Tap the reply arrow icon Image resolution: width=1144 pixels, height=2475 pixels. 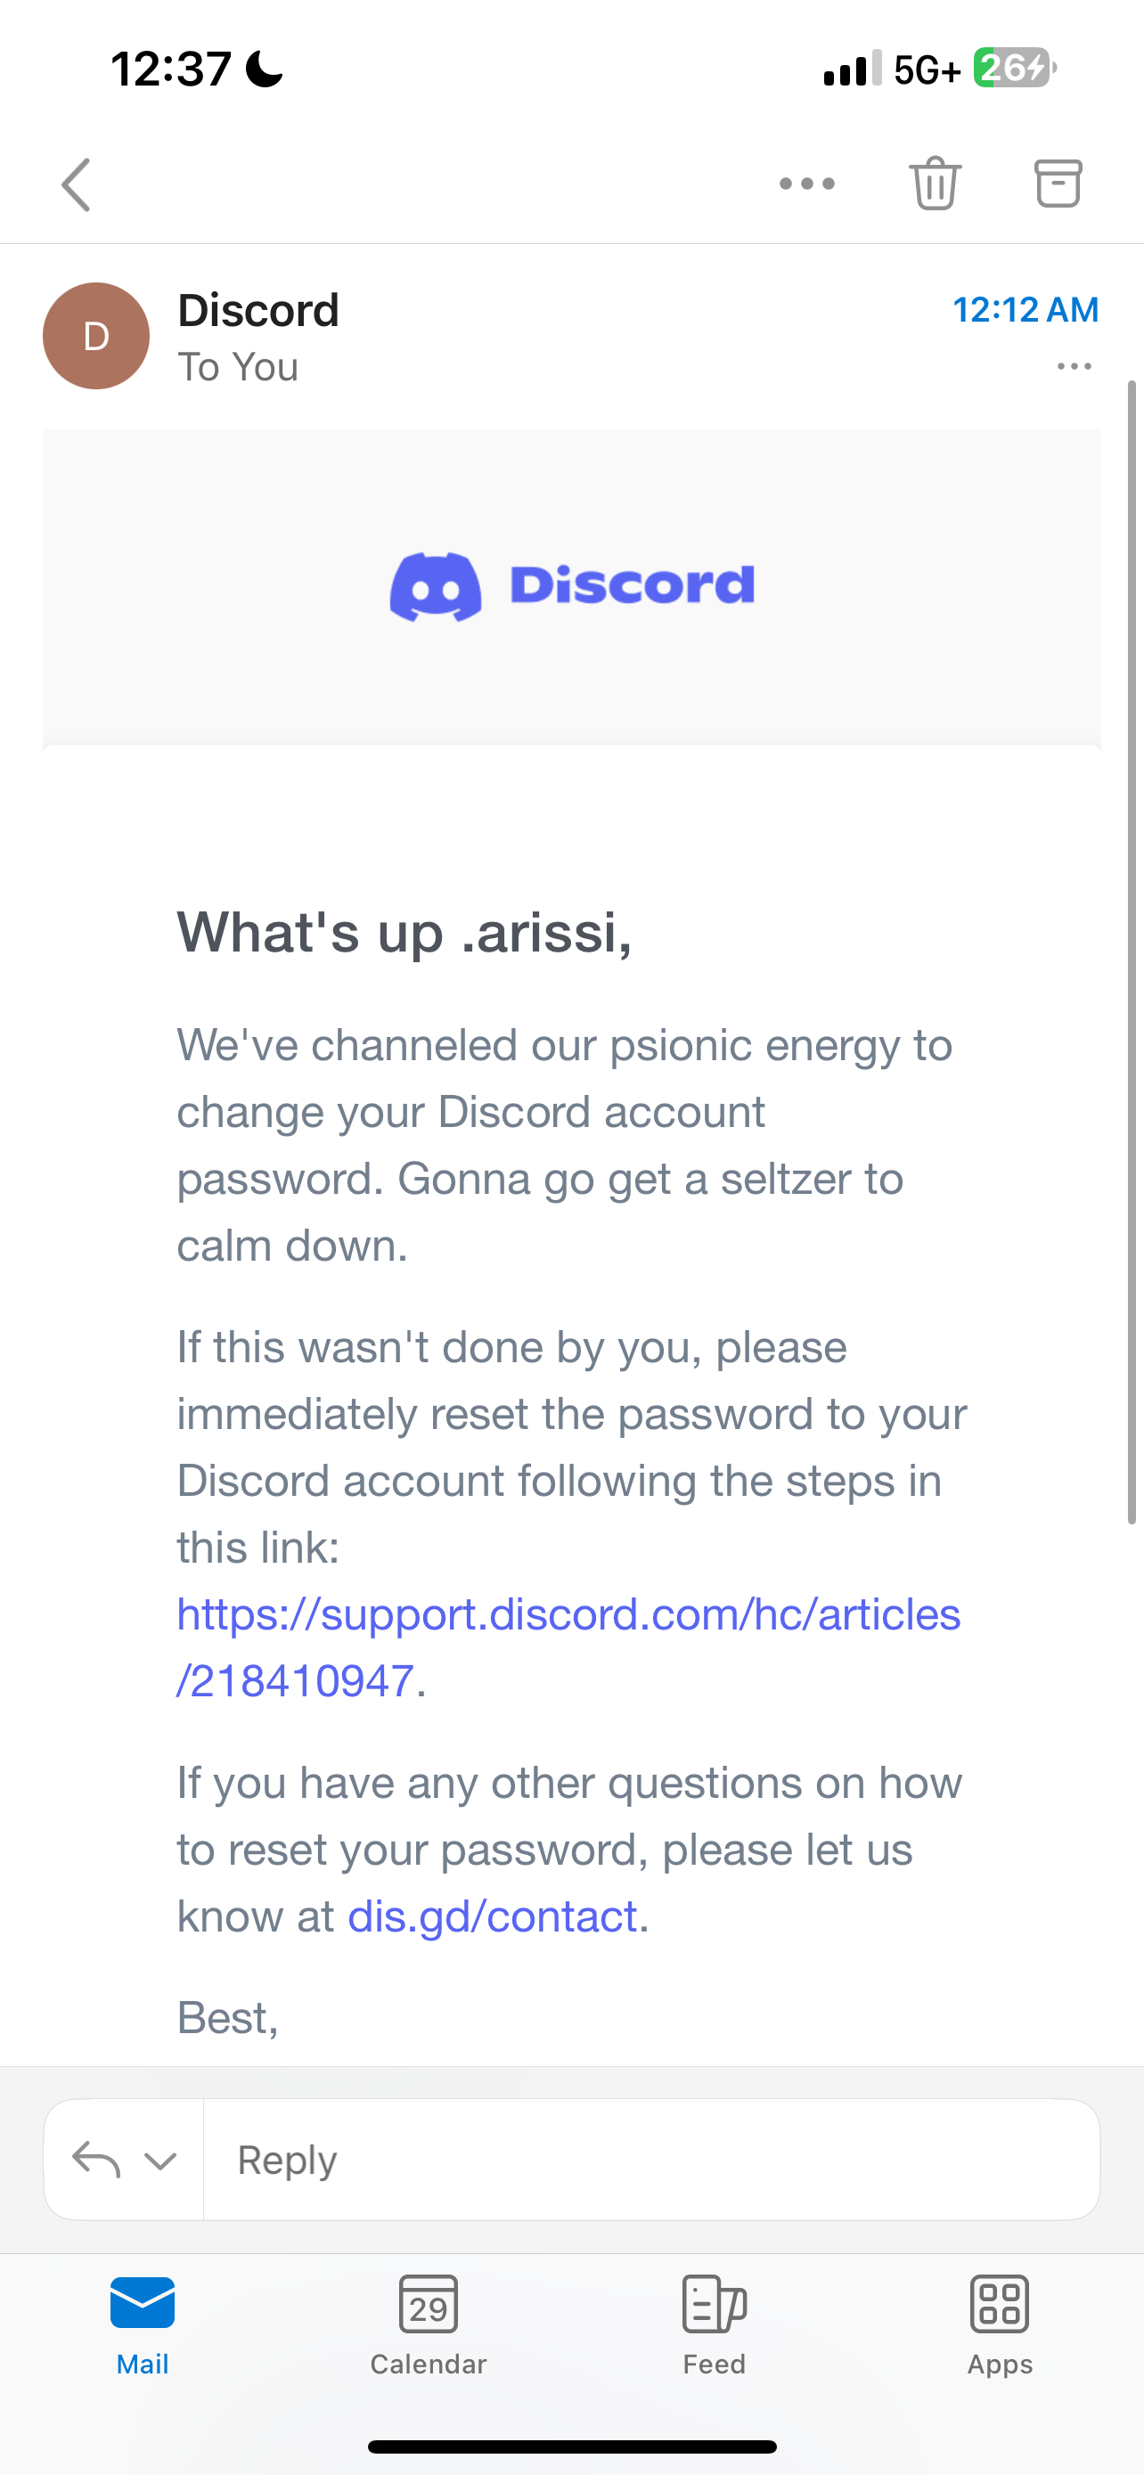[96, 2160]
